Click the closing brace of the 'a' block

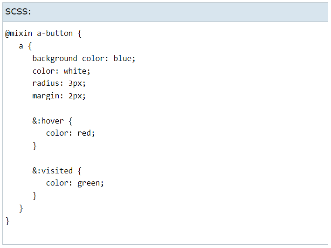tap(21, 208)
